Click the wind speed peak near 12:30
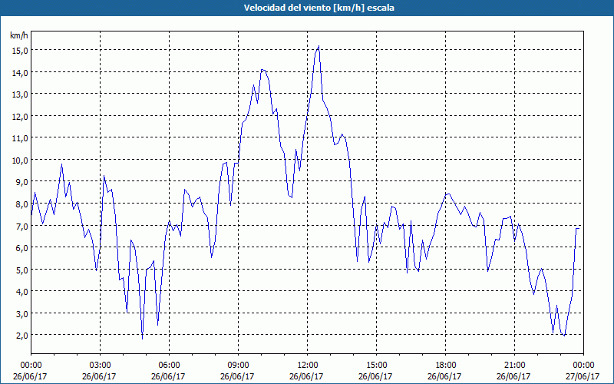 (319, 46)
